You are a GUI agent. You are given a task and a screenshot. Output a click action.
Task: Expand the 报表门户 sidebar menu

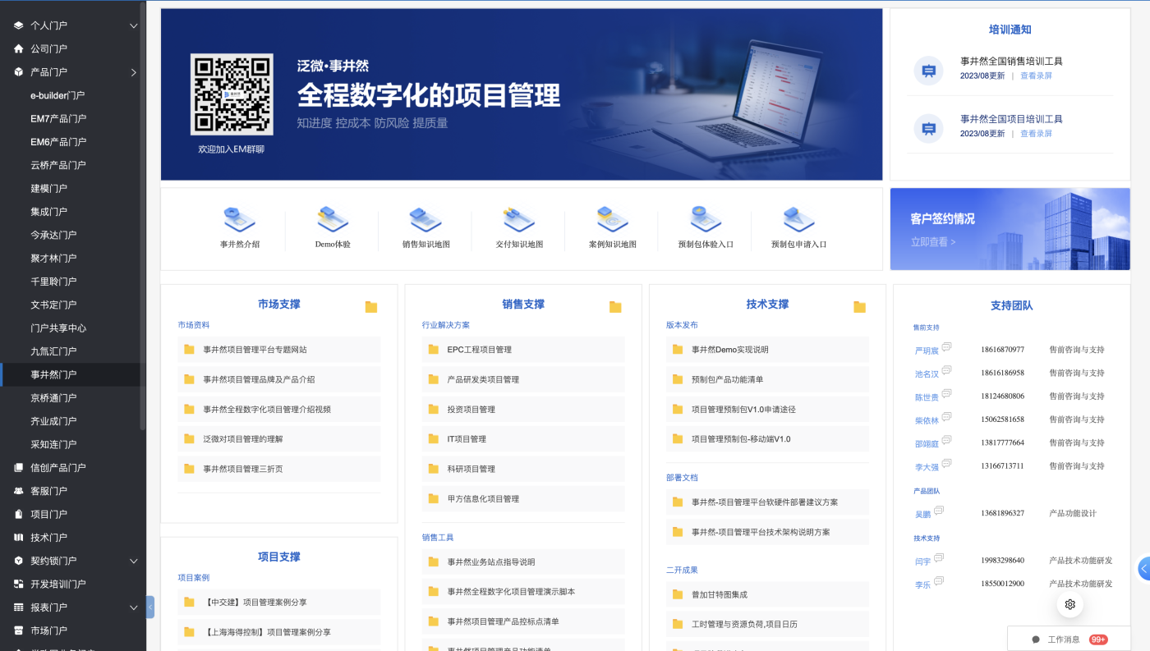(134, 607)
